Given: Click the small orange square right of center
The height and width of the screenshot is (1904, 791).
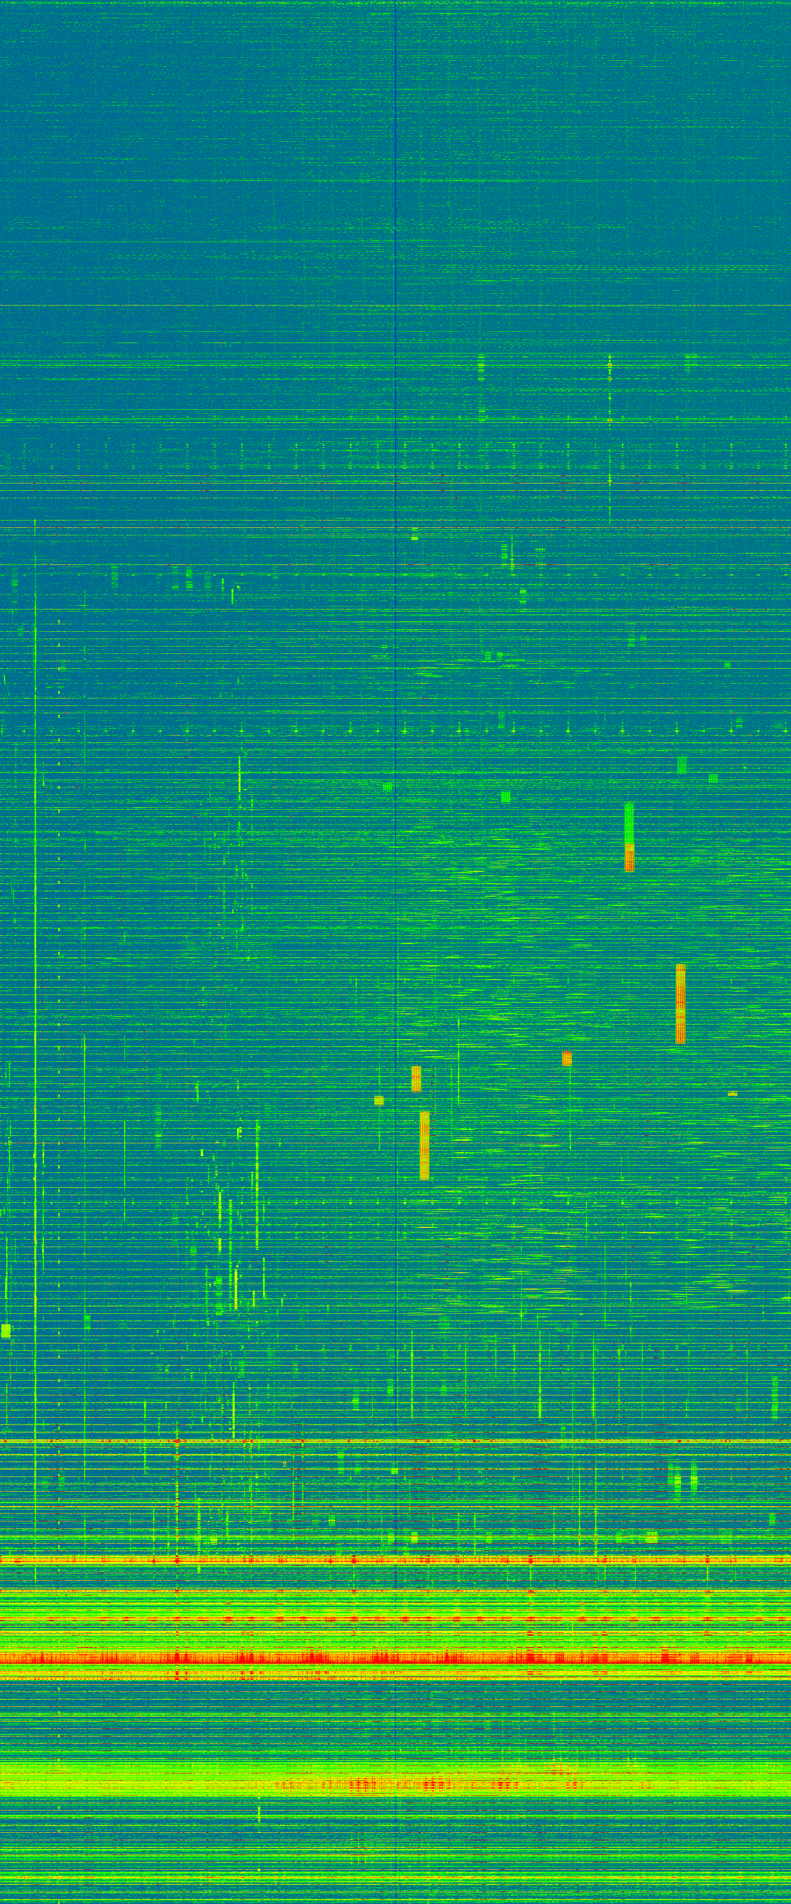Looking at the screenshot, I should 566,1058.
